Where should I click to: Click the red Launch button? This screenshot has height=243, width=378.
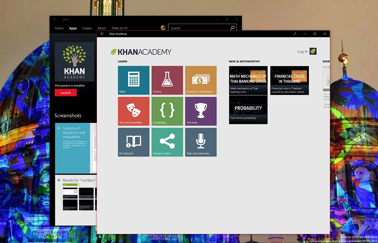tap(66, 93)
